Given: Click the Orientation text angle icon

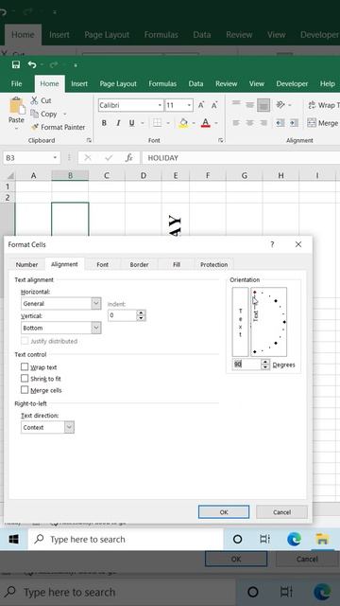Looking at the screenshot, I should [x=280, y=105].
